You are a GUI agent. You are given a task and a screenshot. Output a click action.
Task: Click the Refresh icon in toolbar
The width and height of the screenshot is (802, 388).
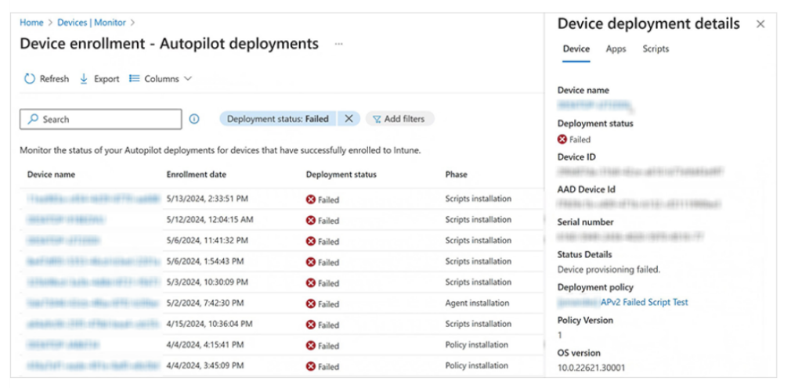(x=30, y=79)
